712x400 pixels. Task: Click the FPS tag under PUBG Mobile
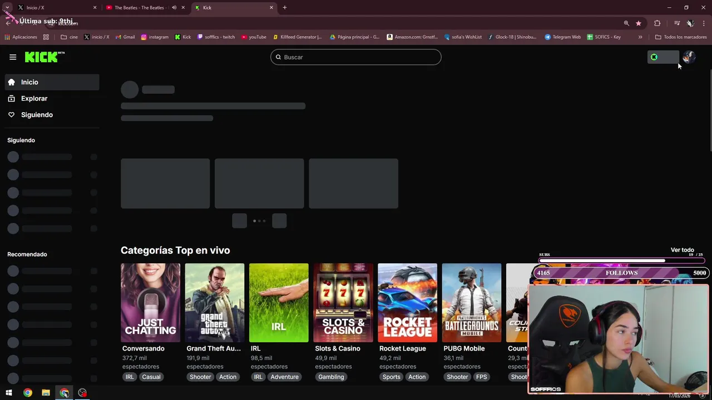tap(482, 377)
